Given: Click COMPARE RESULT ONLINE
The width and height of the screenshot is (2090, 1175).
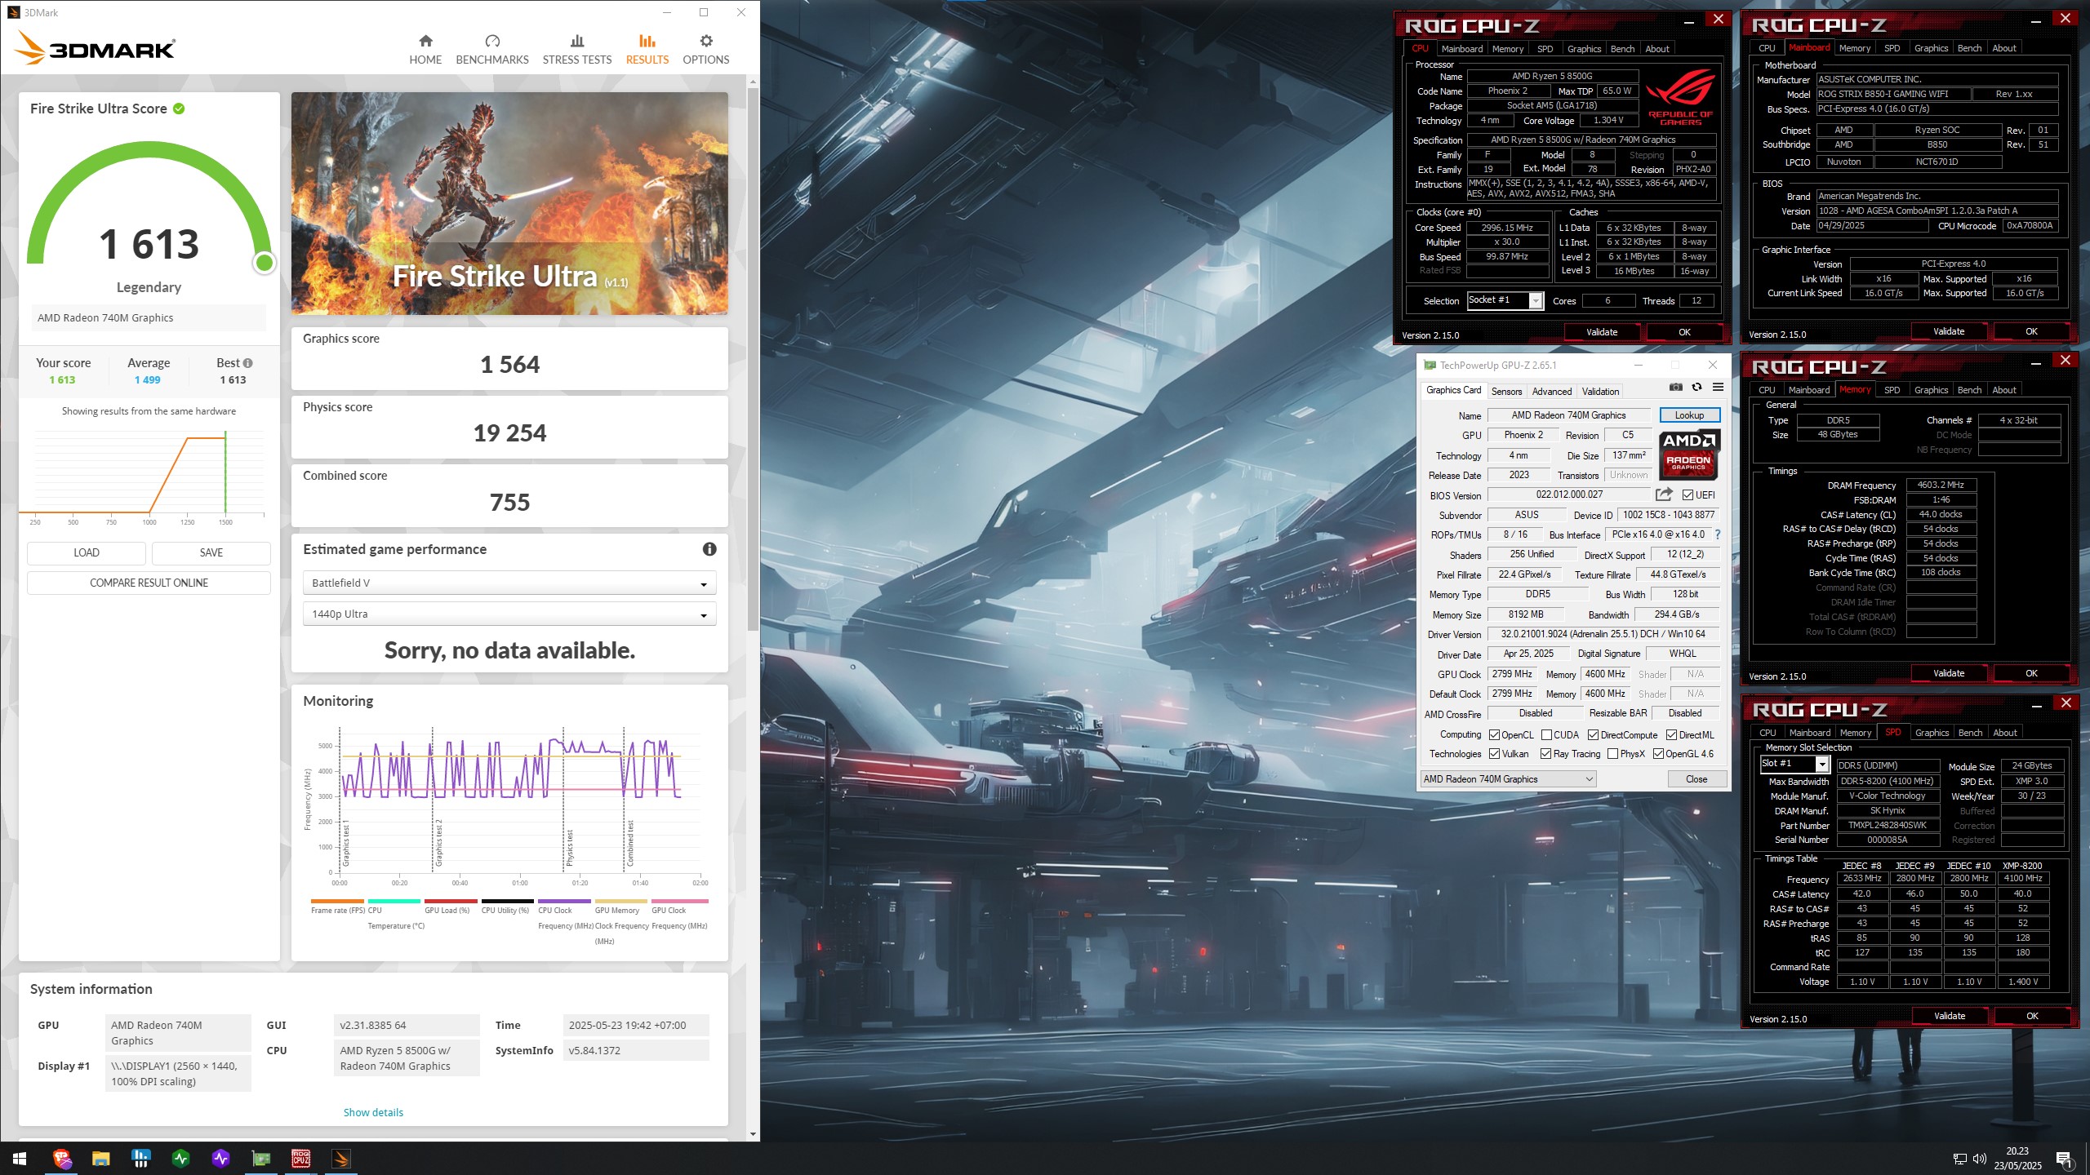Looking at the screenshot, I should click(149, 583).
